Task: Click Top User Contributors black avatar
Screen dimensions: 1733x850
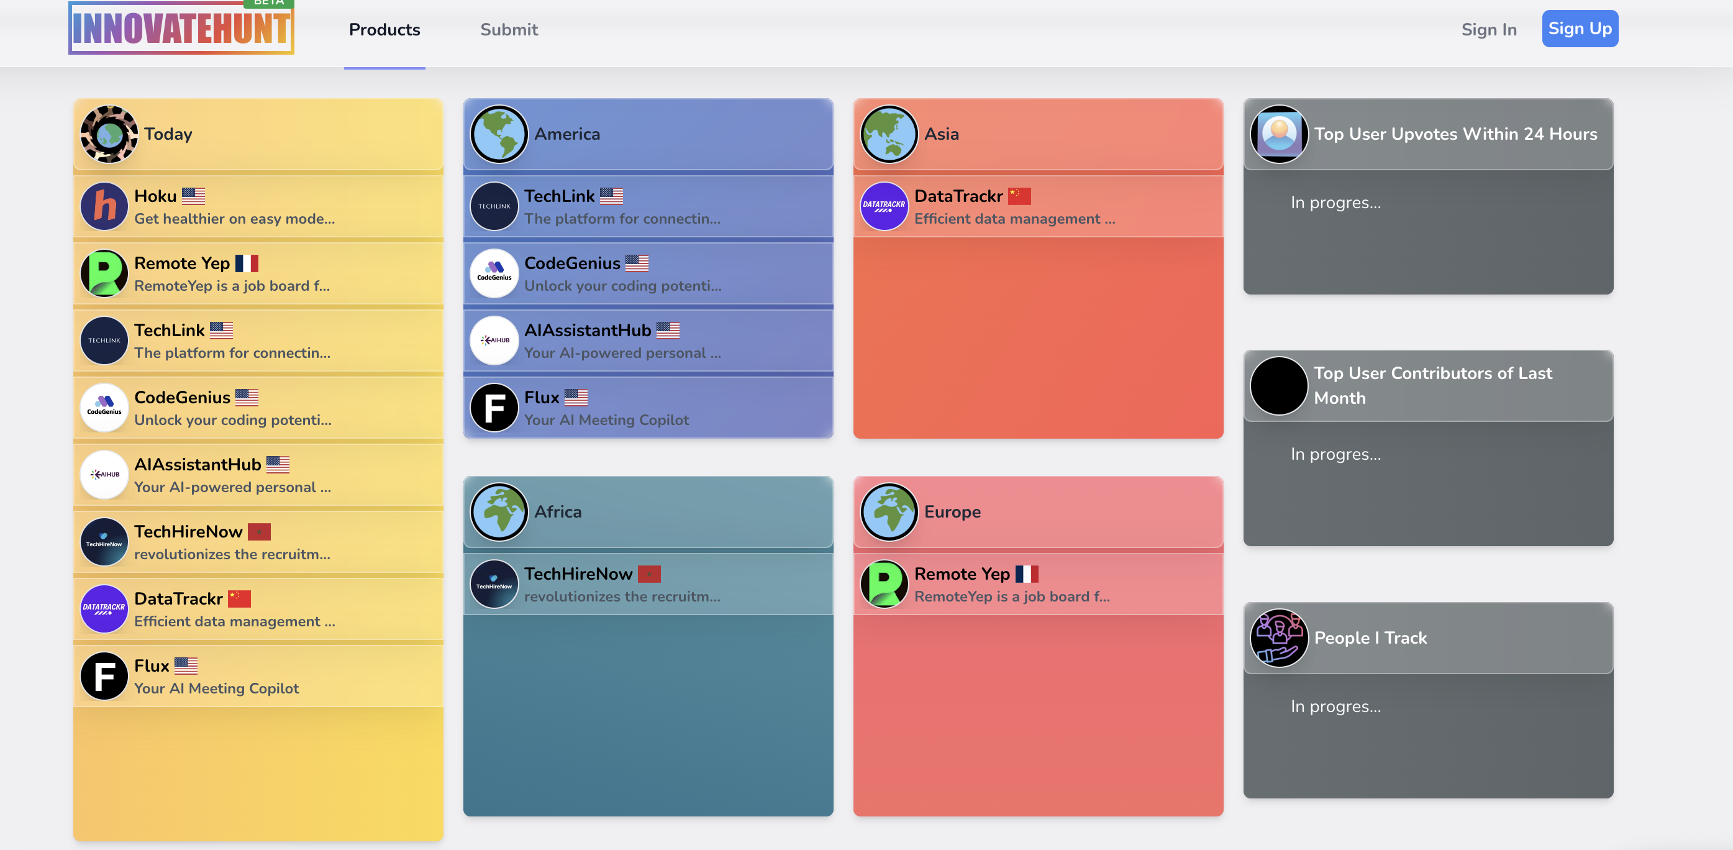Action: tap(1280, 386)
